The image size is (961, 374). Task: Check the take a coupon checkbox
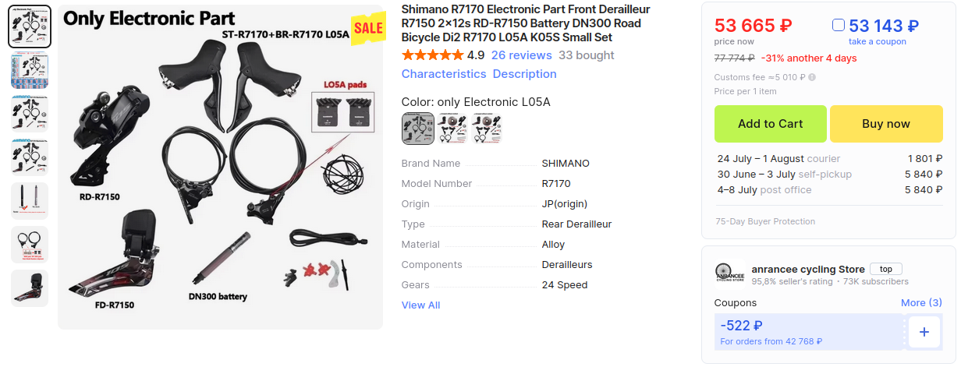(839, 26)
